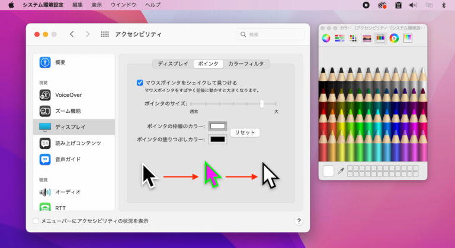Image resolution: width=455 pixels, height=248 pixels.
Task: Click the show-all grid icon in toolbar
Action: [105, 34]
